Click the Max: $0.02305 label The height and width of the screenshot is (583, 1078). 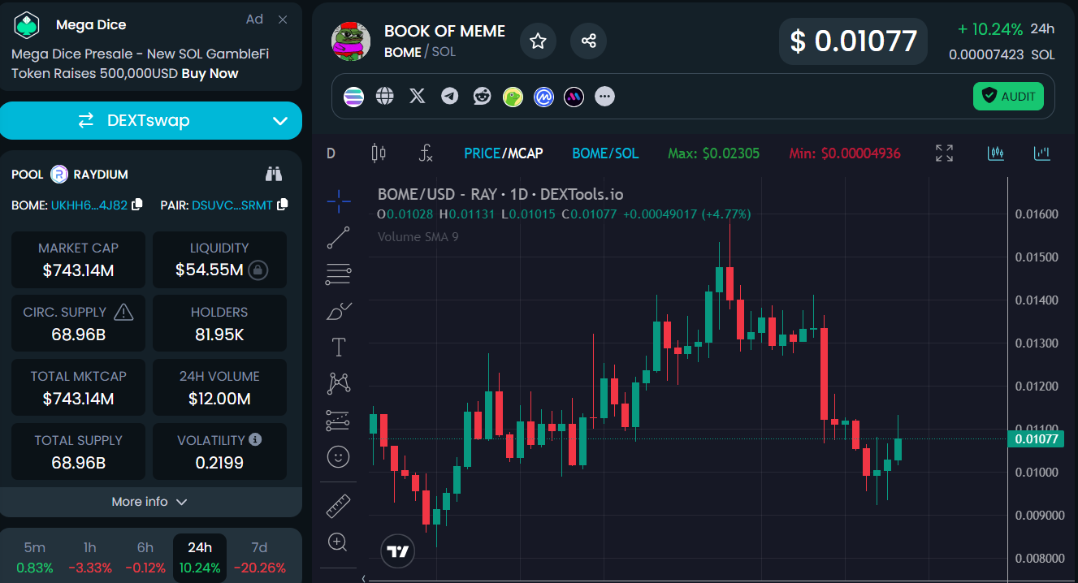tap(713, 153)
